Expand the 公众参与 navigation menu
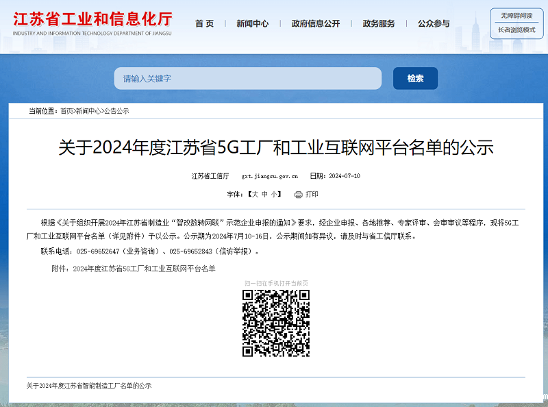The height and width of the screenshot is (407, 548). coord(434,24)
